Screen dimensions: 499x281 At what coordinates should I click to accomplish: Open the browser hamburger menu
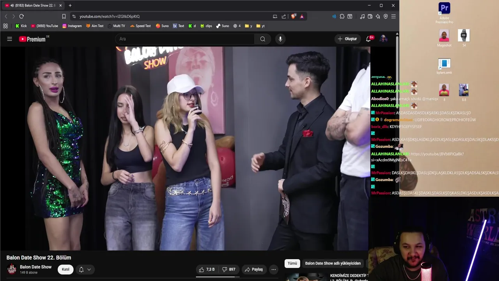[393, 16]
